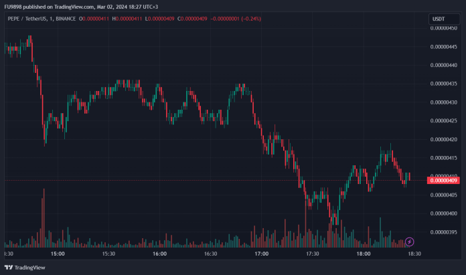Select the 15:00 time axis label
This screenshot has width=466, height=275.
coord(58,254)
